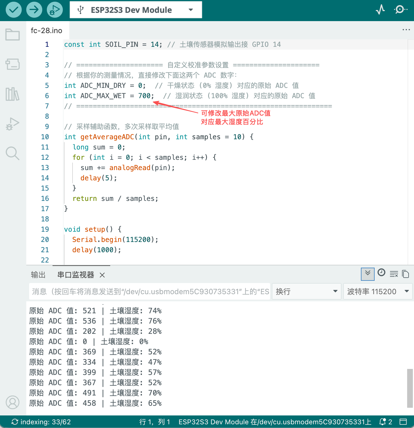Viewport: 414px width, 428px height.
Task: Open the Sketchbook folder sidebar icon
Action: [x=13, y=35]
